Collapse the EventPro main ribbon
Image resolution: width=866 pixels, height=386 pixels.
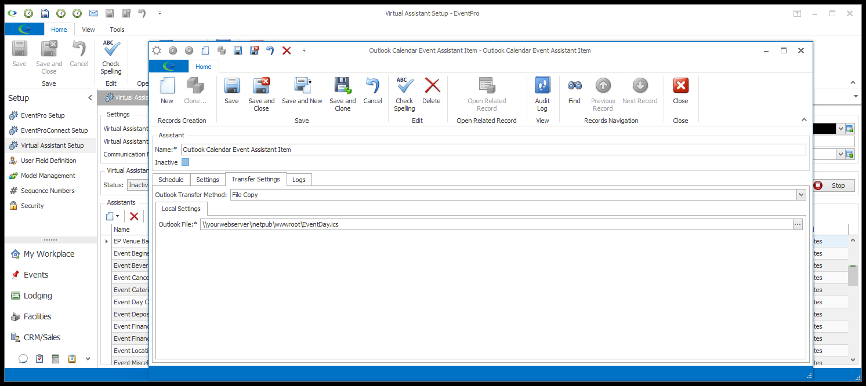coord(853,83)
